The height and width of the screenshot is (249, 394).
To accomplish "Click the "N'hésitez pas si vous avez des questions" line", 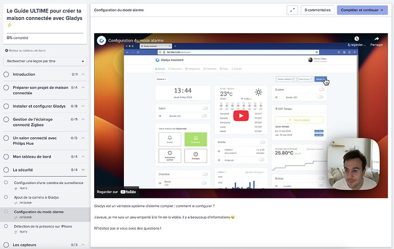I will click(x=128, y=228).
